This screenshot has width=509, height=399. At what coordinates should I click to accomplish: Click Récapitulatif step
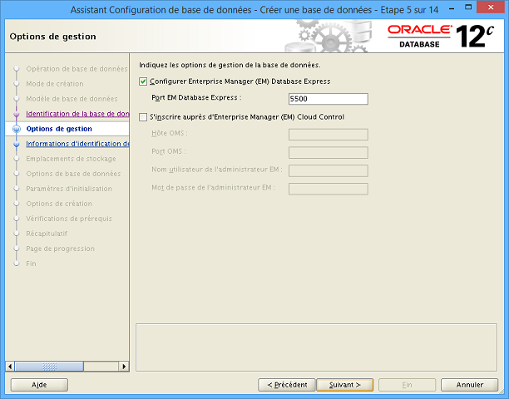click(x=47, y=234)
